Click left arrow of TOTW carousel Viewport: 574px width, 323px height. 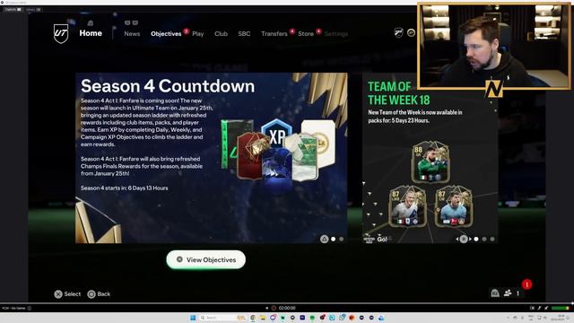coord(457,240)
